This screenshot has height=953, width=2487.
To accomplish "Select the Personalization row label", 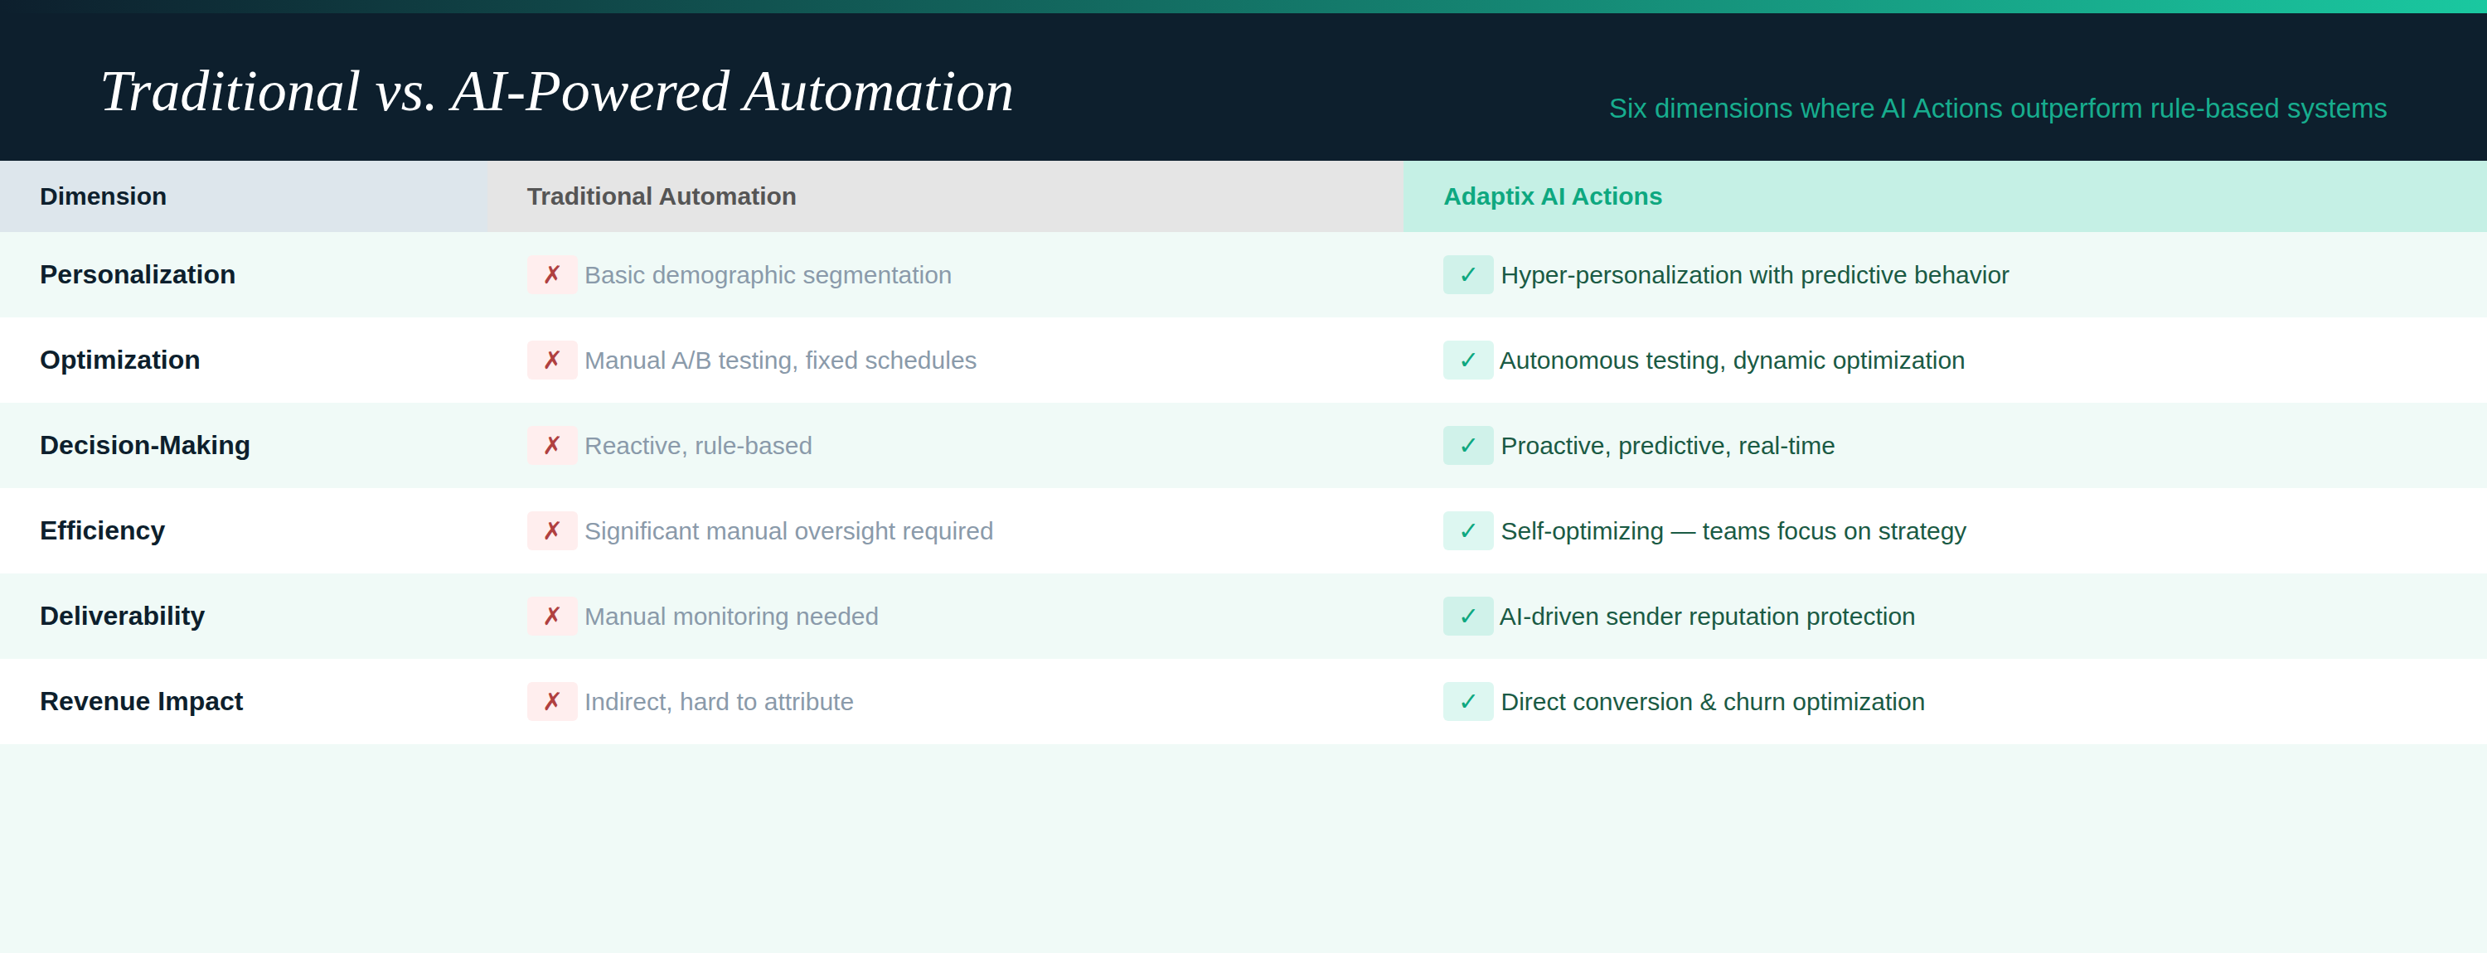I will pos(137,275).
